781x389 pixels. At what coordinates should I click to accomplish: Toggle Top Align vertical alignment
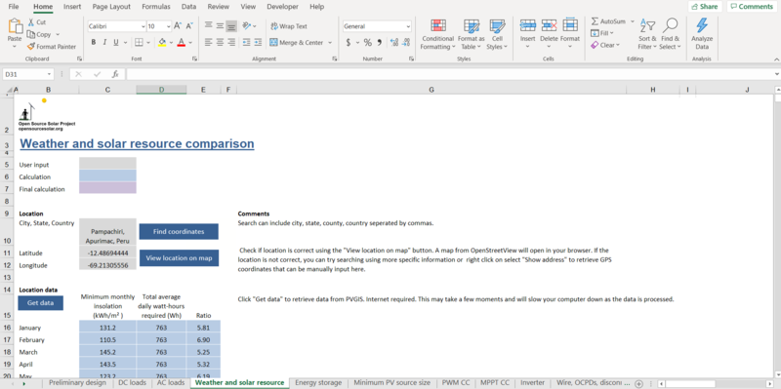pos(208,26)
